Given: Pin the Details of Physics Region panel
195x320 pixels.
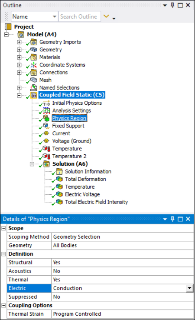Looking at the screenshot, I should [172, 219].
